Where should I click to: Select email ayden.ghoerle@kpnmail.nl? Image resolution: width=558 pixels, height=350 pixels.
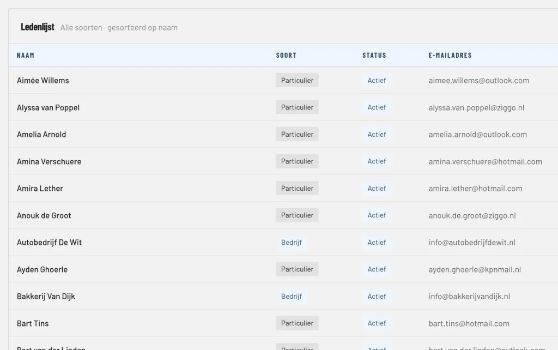click(x=475, y=269)
